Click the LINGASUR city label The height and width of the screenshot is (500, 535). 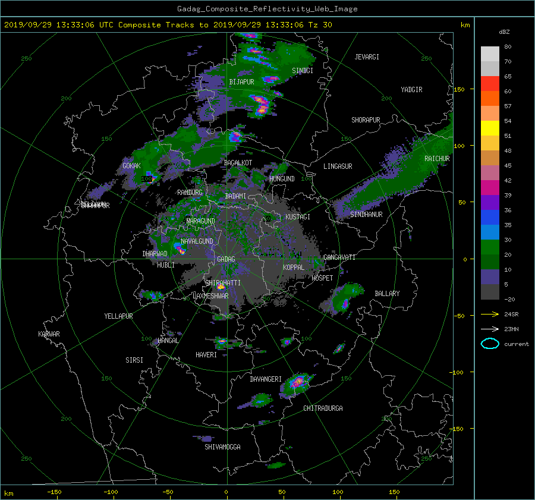(x=338, y=166)
